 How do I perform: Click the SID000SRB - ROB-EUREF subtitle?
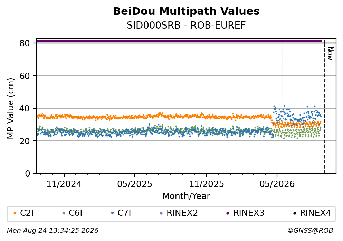tap(187, 26)
